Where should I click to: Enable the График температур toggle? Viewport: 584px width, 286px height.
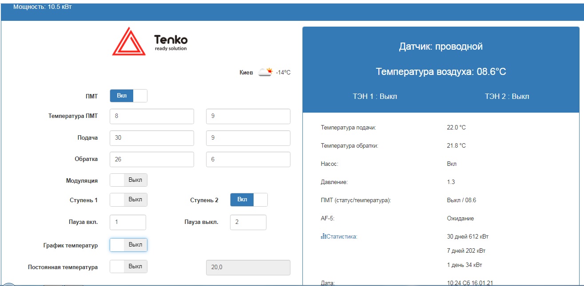click(x=128, y=245)
